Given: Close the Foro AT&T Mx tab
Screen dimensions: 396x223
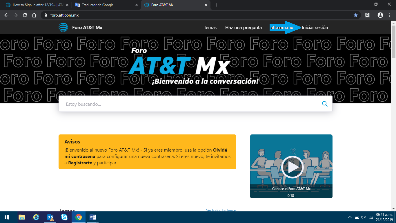Looking at the screenshot, I should 206,5.
